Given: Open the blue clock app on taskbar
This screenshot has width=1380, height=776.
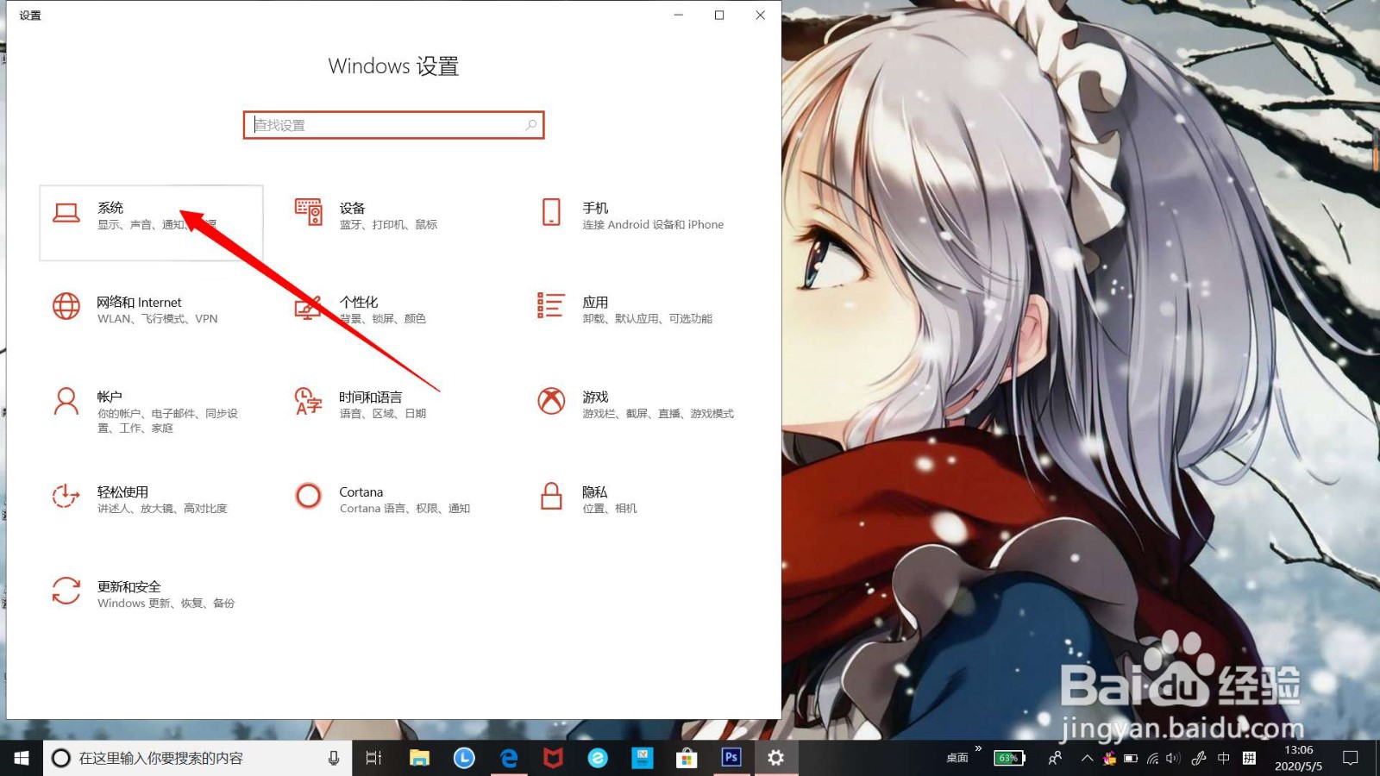Looking at the screenshot, I should tap(464, 758).
